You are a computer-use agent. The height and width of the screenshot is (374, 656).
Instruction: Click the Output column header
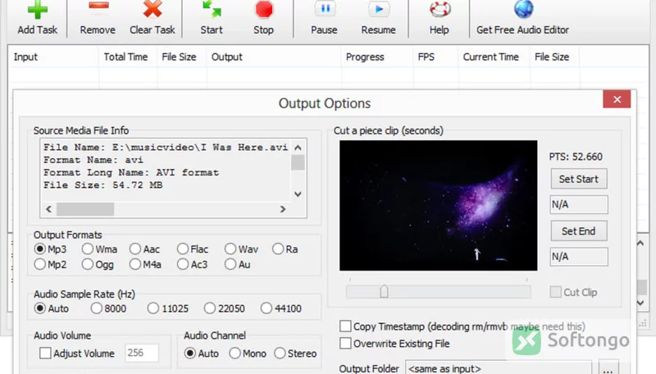(274, 57)
